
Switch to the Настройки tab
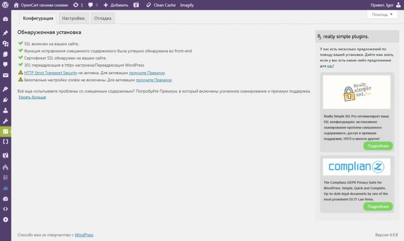click(x=74, y=18)
